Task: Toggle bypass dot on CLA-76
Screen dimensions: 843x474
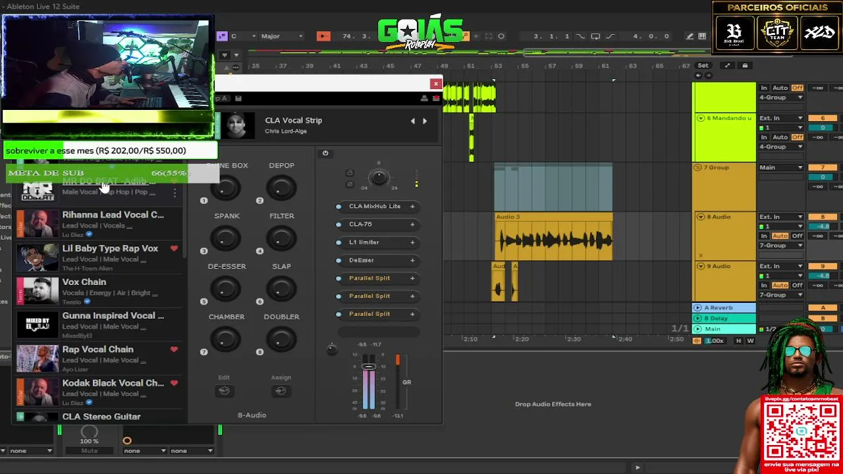Action: (339, 224)
